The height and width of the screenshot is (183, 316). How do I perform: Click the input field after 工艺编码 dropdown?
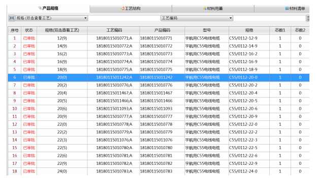269,18
